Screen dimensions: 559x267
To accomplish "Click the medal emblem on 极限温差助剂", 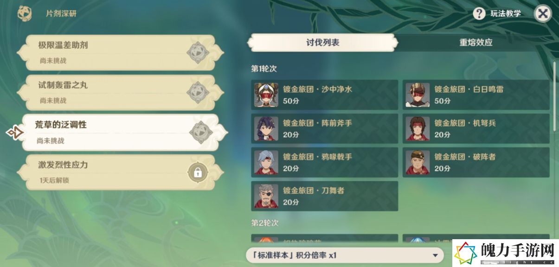I will 198,53.
